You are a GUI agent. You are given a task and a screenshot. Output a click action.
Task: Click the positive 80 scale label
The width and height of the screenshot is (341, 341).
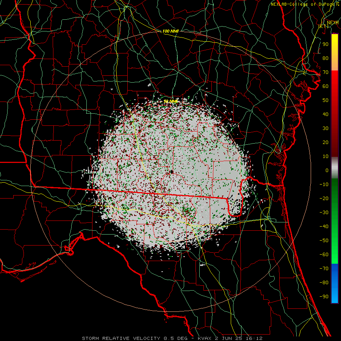(x=325, y=58)
